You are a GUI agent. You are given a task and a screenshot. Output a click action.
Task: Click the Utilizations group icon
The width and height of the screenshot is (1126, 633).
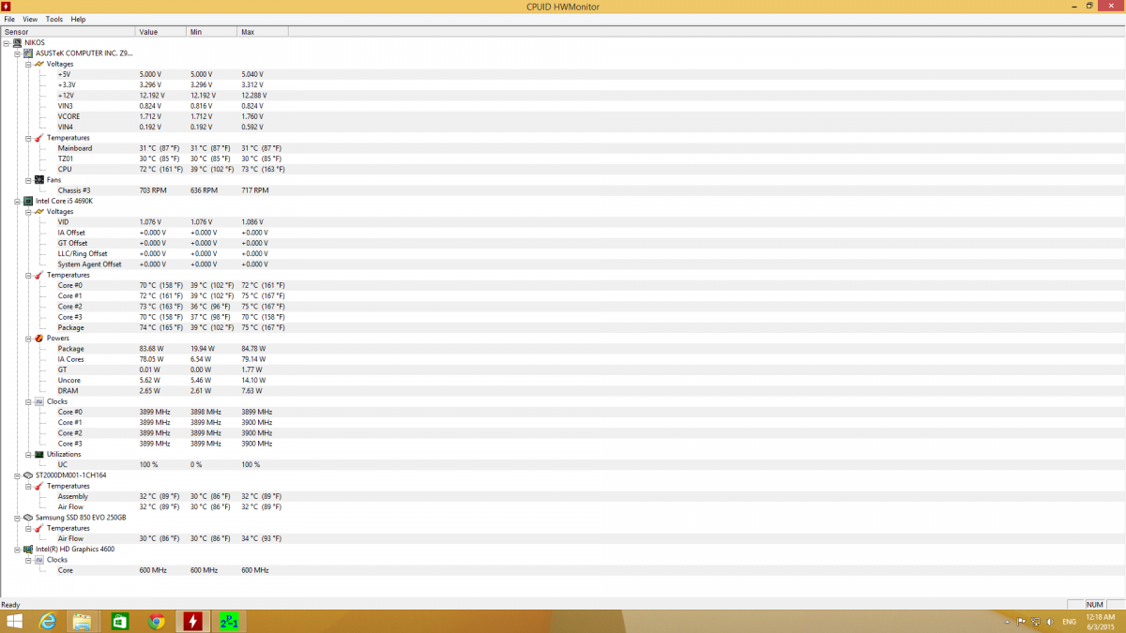(x=39, y=455)
